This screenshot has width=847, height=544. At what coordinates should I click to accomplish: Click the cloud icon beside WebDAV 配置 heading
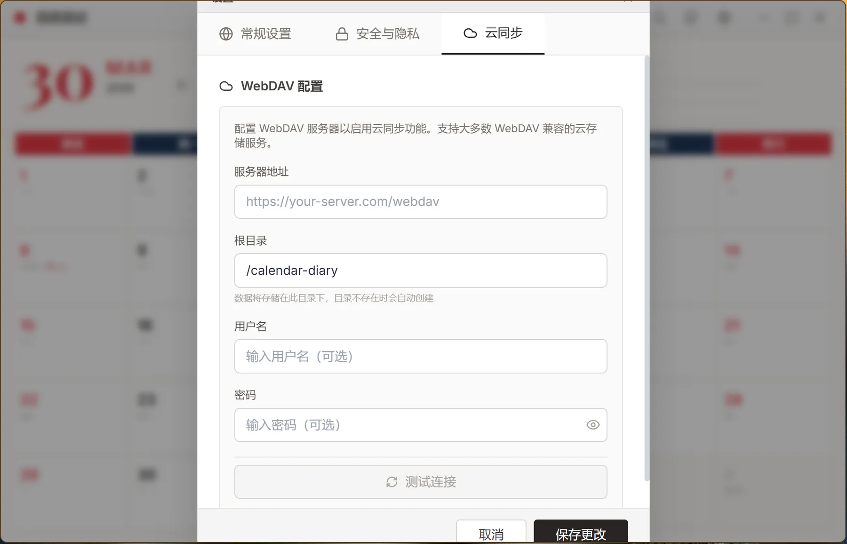click(226, 86)
